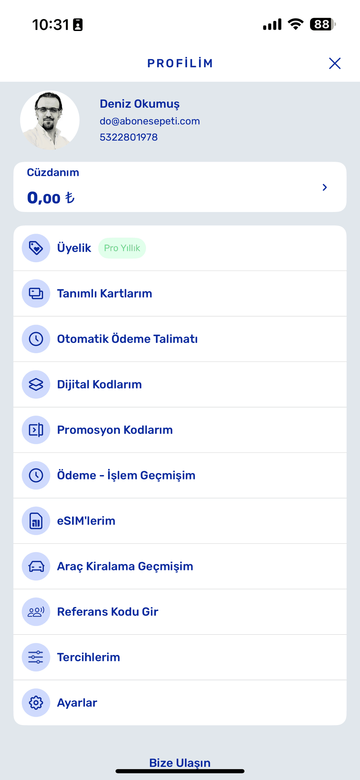Open the Referans Kodu Gir entry
The width and height of the screenshot is (360, 780).
pyautogui.click(x=180, y=612)
